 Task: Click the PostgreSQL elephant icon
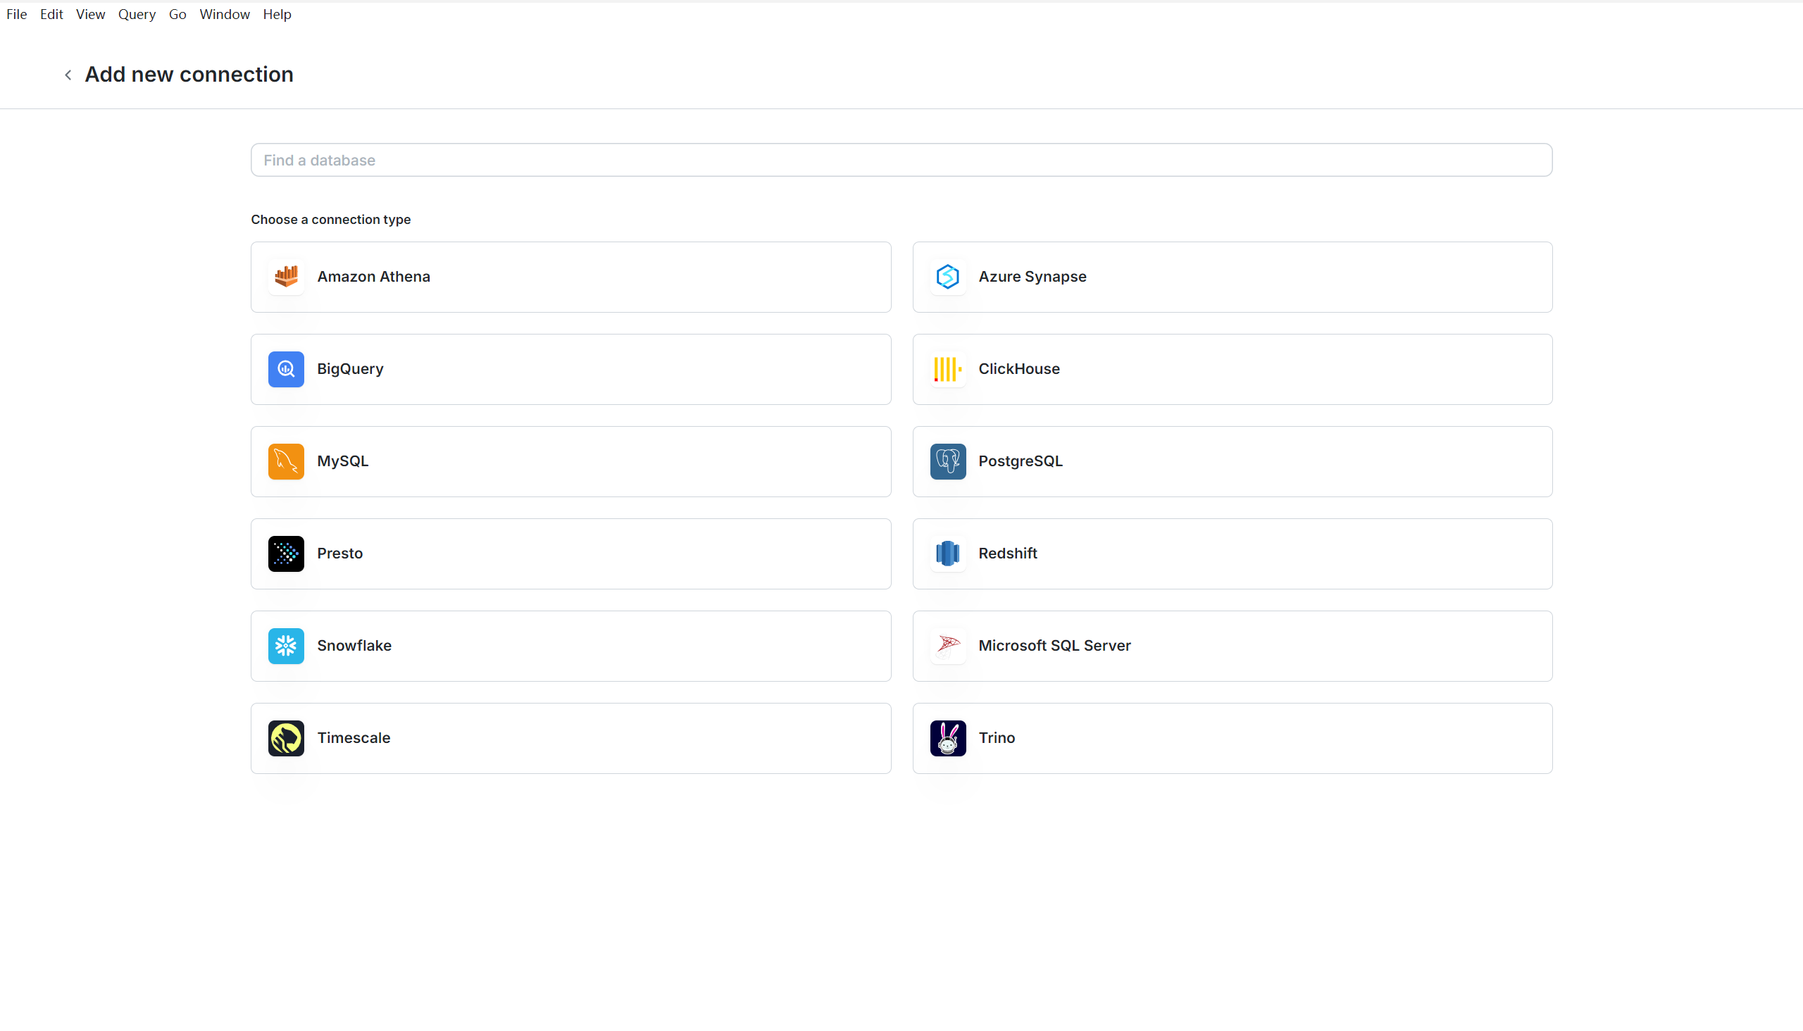pos(947,461)
